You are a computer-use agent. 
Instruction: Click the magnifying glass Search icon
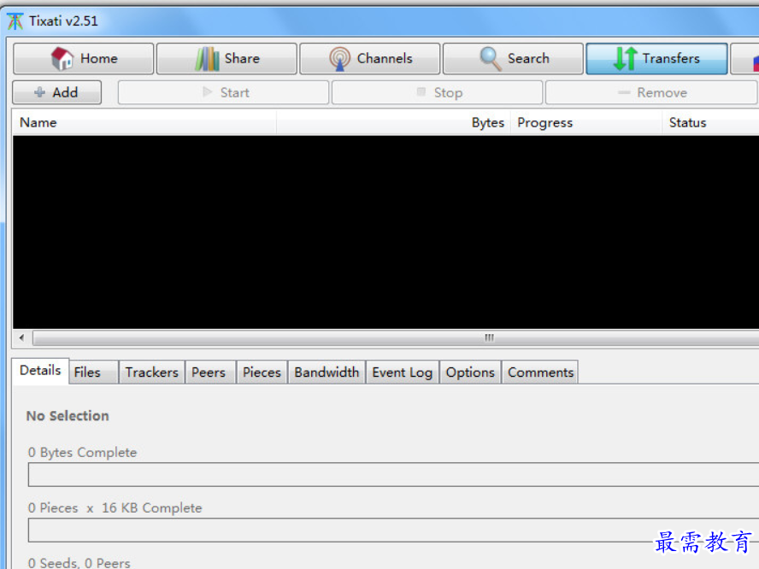491,59
